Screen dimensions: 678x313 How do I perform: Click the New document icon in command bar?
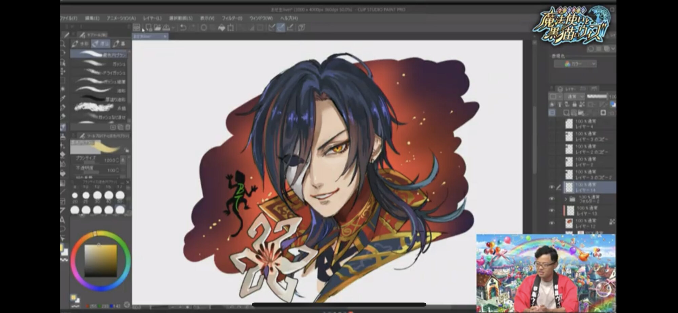(148, 28)
